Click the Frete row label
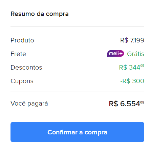The height and width of the screenshot is (150, 151). click(18, 54)
